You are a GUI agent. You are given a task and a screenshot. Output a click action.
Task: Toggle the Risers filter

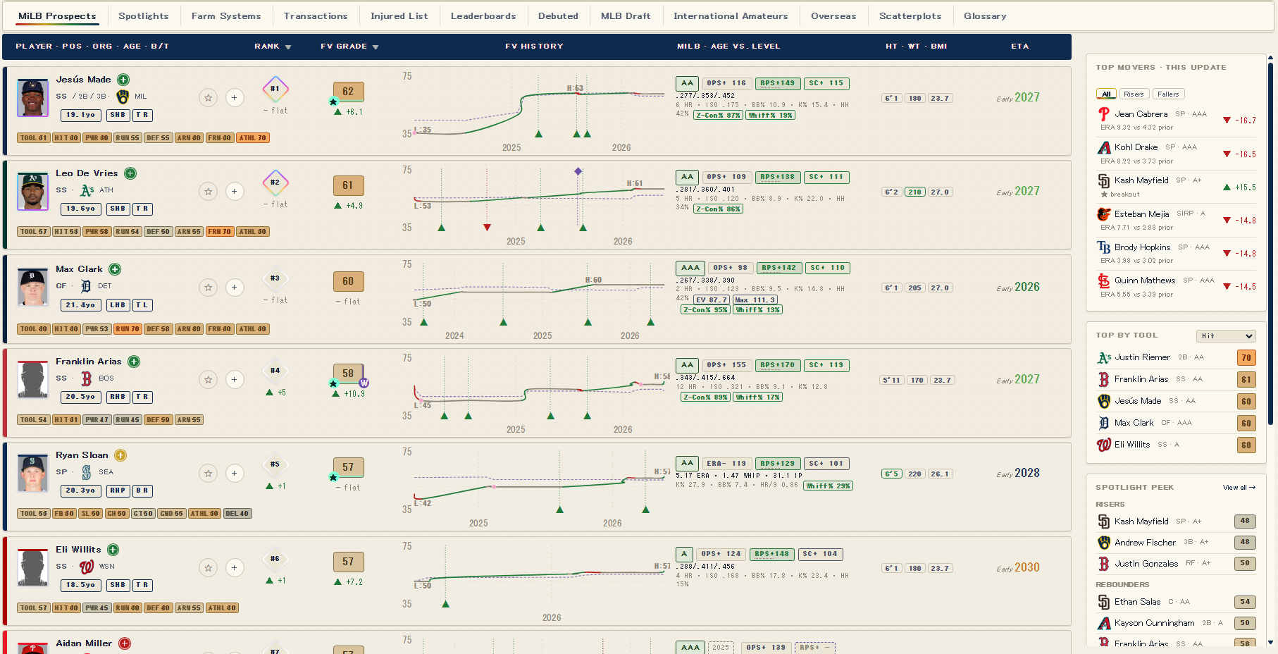[x=1134, y=94]
